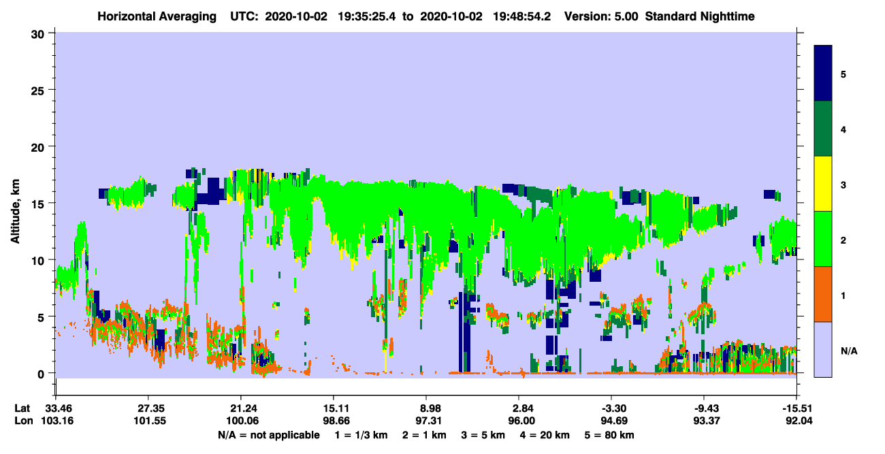This screenshot has width=885, height=454.
Task: Click latitude value 33.46
Action: (x=56, y=408)
